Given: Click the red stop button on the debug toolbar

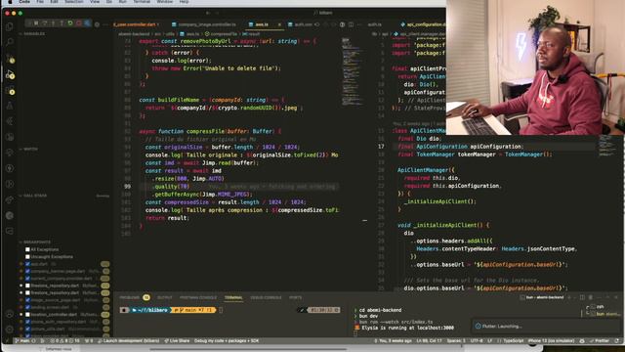Looking at the screenshot, I should coord(78,23).
